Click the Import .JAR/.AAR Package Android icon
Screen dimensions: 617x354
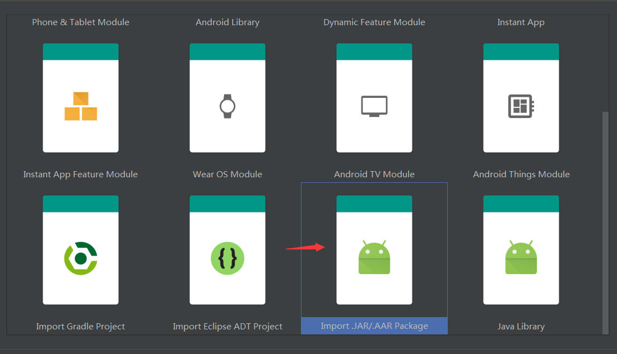point(374,257)
